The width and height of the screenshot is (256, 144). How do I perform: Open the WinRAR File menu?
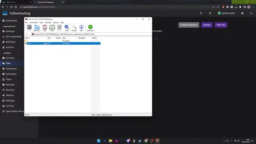coord(26,22)
